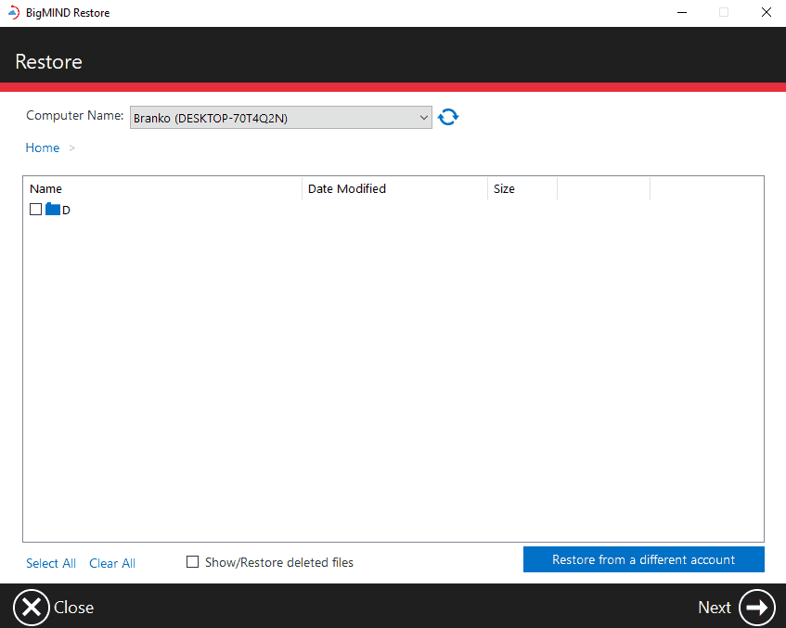Click the BigMIND logo in title bar
Screen dimensions: 786x628
pos(14,13)
